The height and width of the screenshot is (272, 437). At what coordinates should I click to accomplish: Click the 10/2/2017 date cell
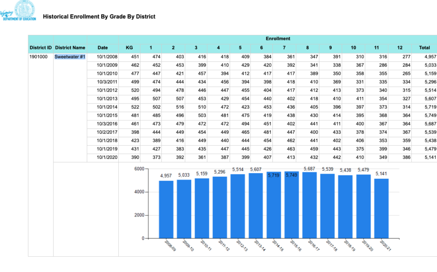(107, 132)
